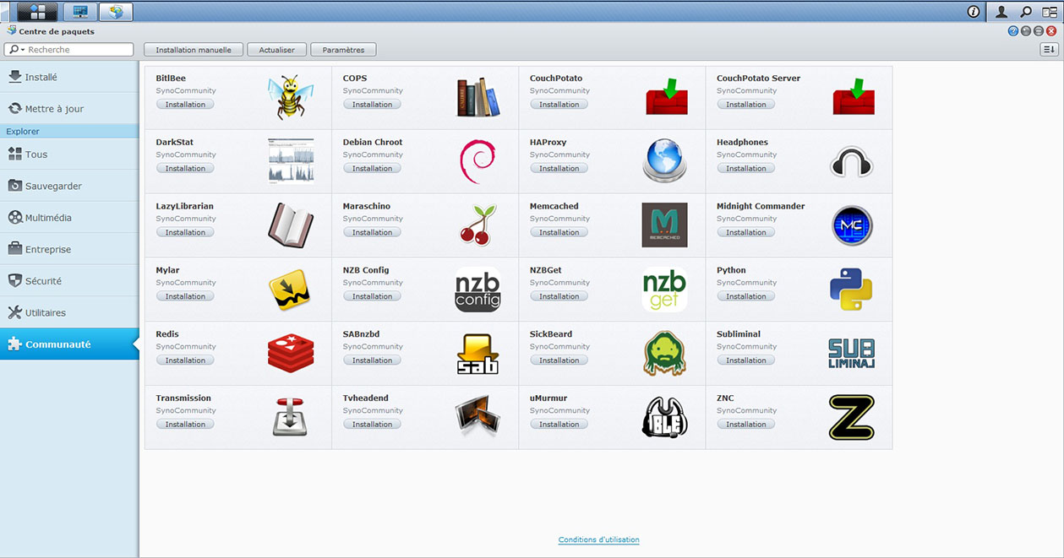Screen dimensions: 1064x558
Task: Select the Multimédia category
Action: pos(69,218)
